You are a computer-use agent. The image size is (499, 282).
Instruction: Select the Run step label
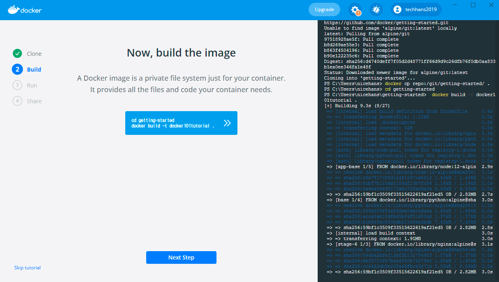point(32,85)
